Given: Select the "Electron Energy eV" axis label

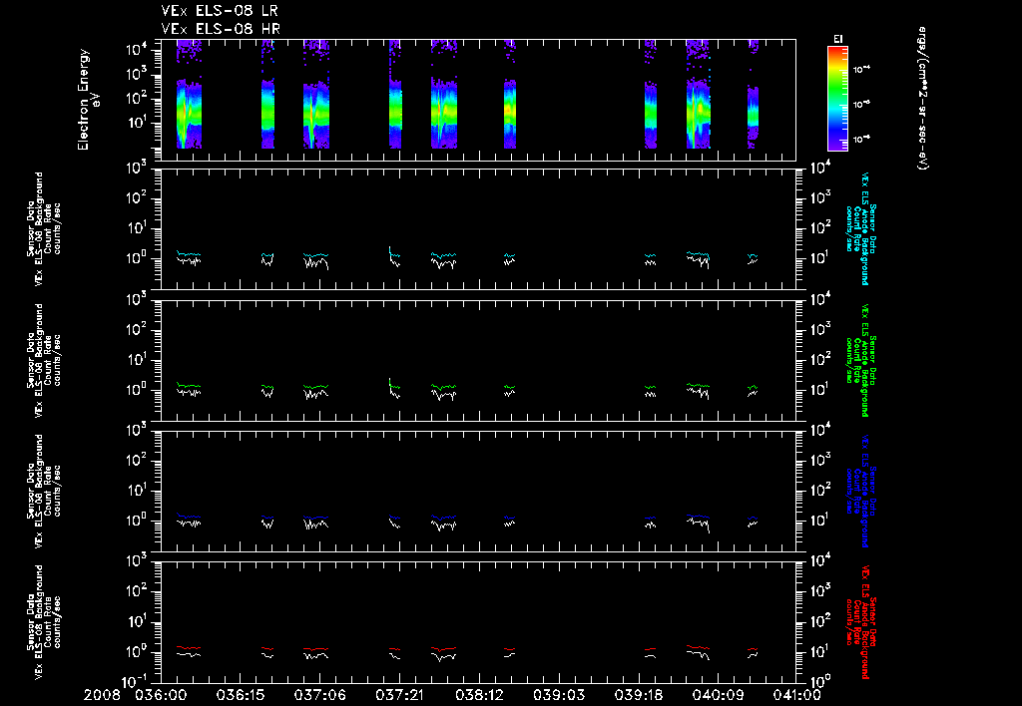Looking at the screenshot, I should tap(89, 100).
